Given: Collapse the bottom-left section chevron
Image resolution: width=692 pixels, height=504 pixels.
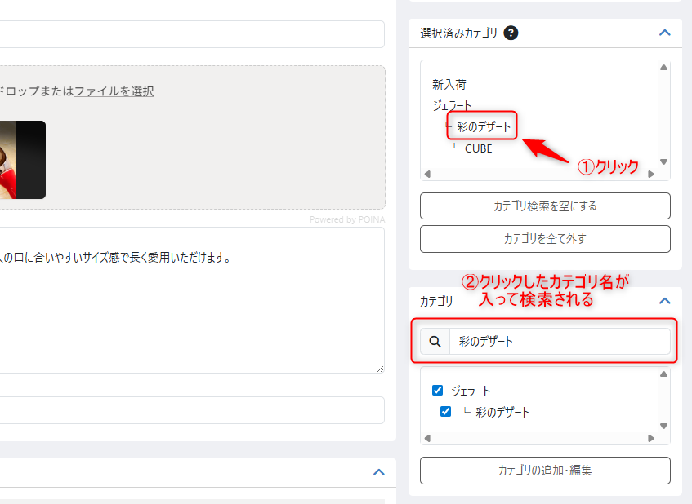Looking at the screenshot, I should (x=378, y=471).
